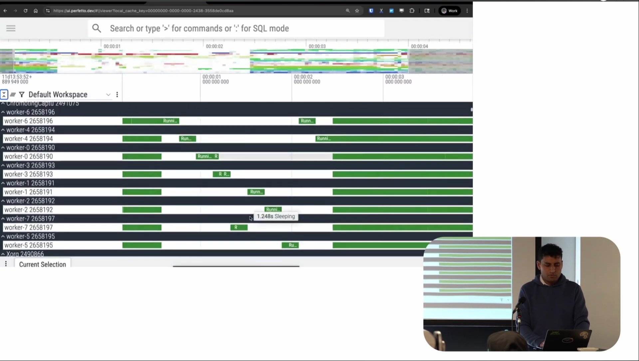The height and width of the screenshot is (361, 639).
Task: Open the workspace overflow three-dot menu
Action: [117, 95]
